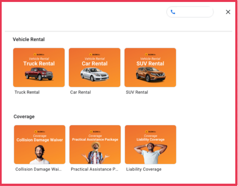Screen dimensions: 238x186
Task: Click the Coverage section heading
Action: tap(24, 117)
